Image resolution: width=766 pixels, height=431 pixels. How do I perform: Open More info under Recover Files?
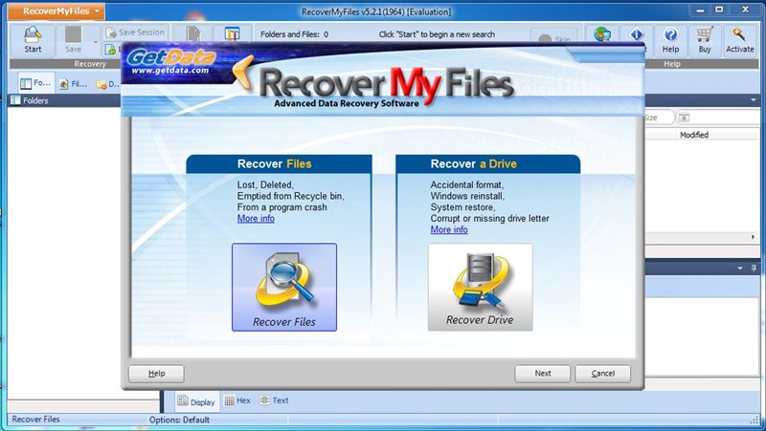pos(256,219)
